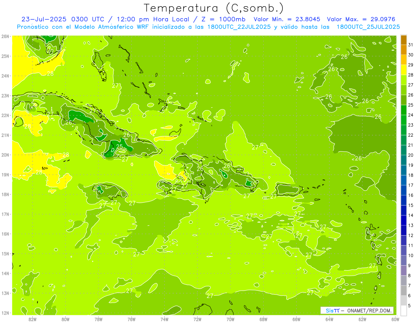Click the 66W longitude axis label
This screenshot has height=324, width=420.
[296, 319]
